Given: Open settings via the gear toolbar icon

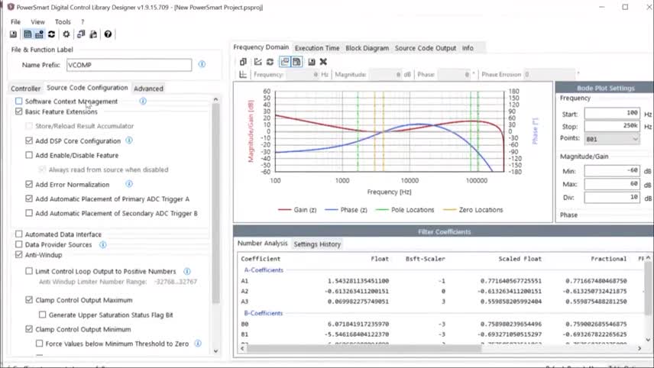Looking at the screenshot, I should click(66, 34).
